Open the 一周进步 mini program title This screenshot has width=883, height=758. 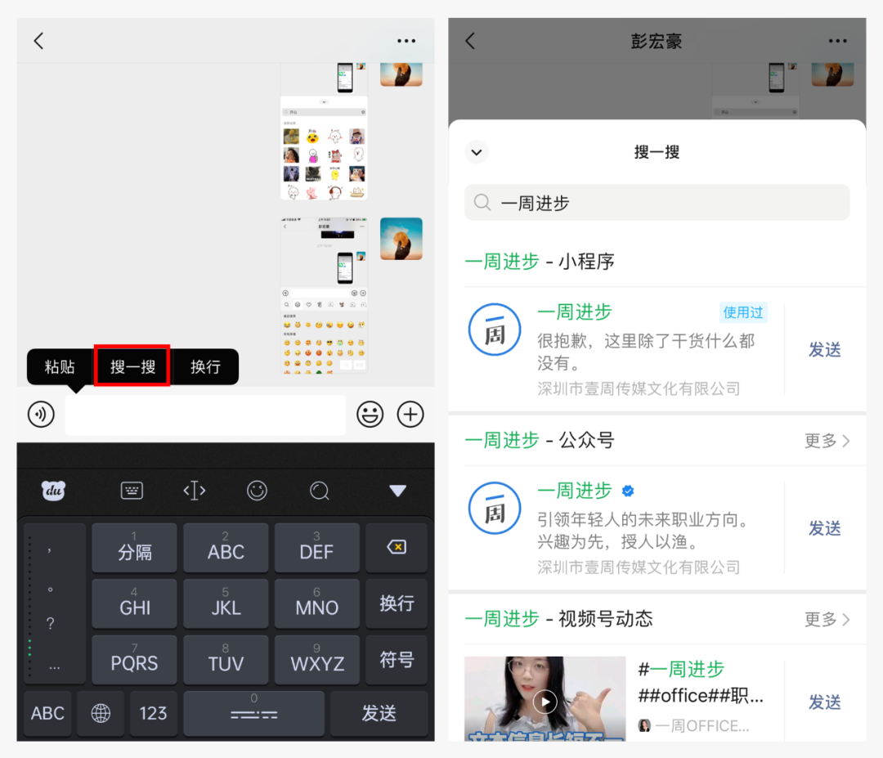pyautogui.click(x=575, y=312)
